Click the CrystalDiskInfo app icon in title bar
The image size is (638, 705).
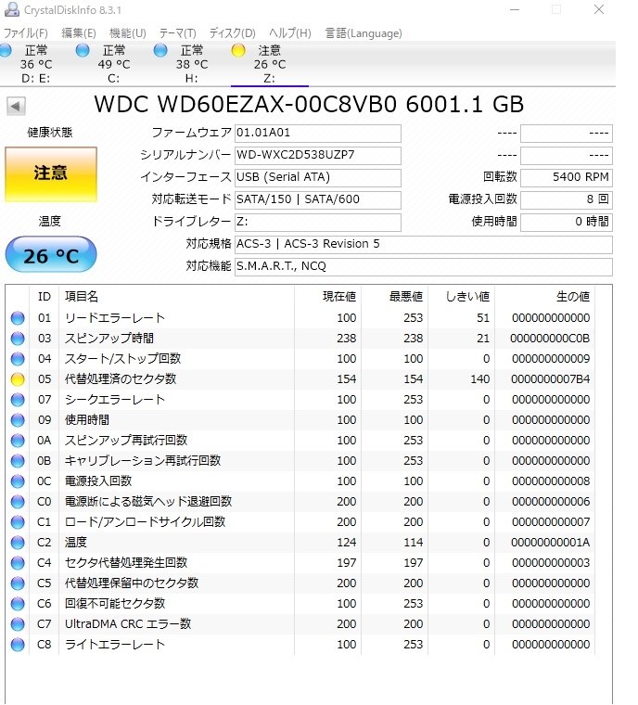(x=11, y=9)
